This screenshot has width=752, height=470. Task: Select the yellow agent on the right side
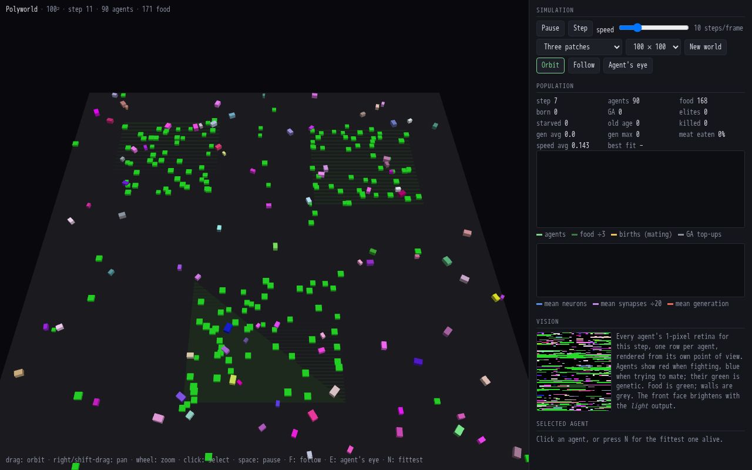495,298
